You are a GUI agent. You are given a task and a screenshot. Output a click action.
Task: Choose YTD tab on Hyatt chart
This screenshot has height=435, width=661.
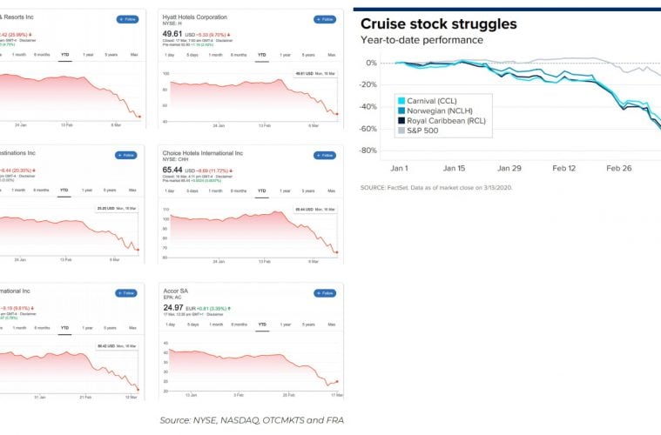(261, 55)
